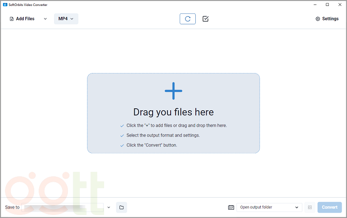Click the 'Select the output format and settings' hint

(x=163, y=135)
